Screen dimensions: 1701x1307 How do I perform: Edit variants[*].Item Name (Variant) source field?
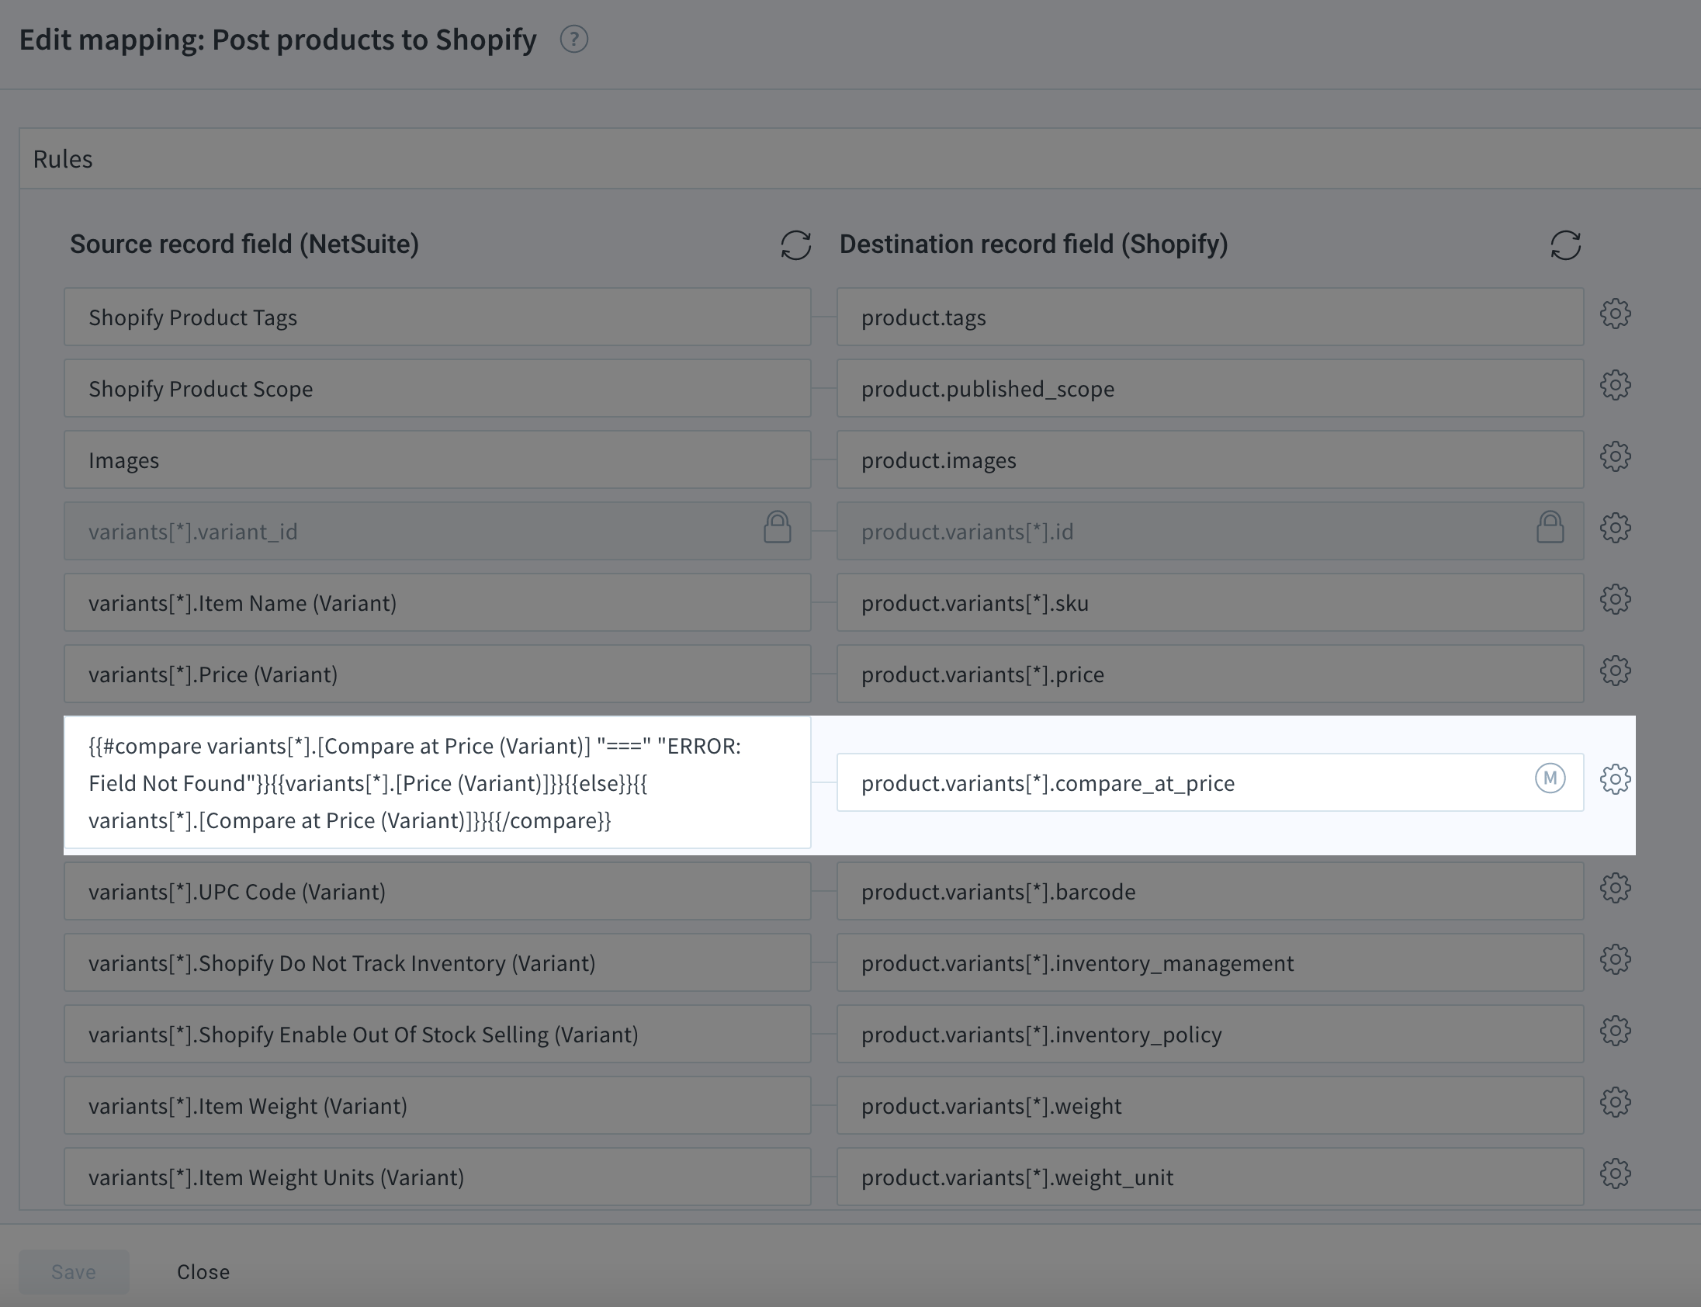click(x=437, y=603)
